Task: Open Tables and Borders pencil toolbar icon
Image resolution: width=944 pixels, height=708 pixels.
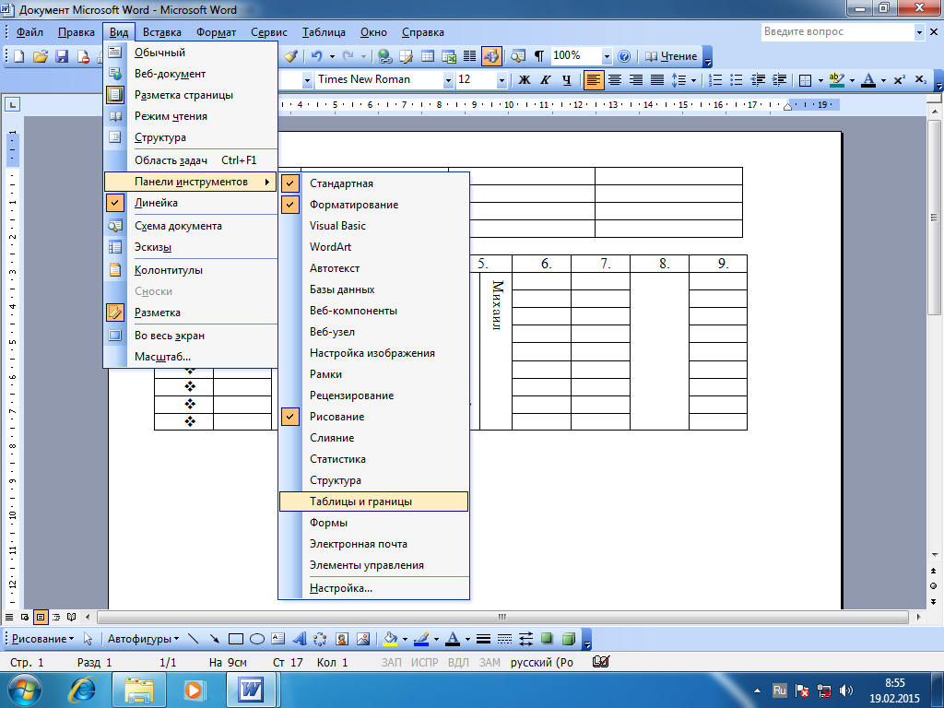Action: [x=407, y=56]
